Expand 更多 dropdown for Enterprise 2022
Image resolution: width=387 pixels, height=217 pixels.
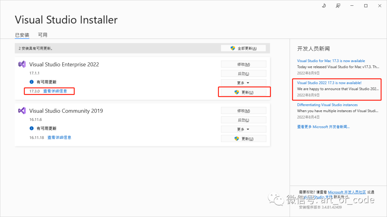point(244,83)
